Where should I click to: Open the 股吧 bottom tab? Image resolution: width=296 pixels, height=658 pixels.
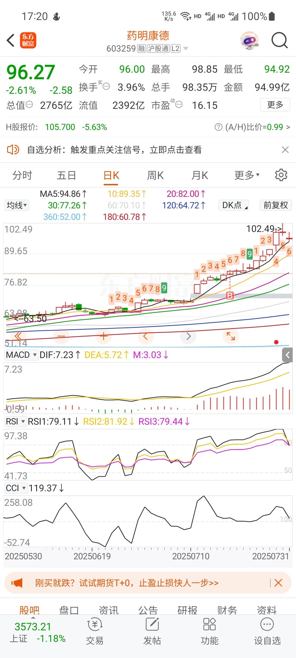pyautogui.click(x=29, y=610)
